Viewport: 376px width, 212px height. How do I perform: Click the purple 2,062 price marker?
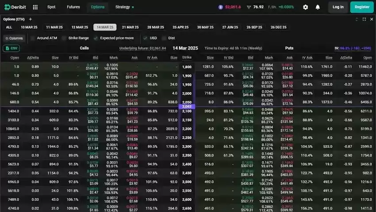tap(186, 107)
